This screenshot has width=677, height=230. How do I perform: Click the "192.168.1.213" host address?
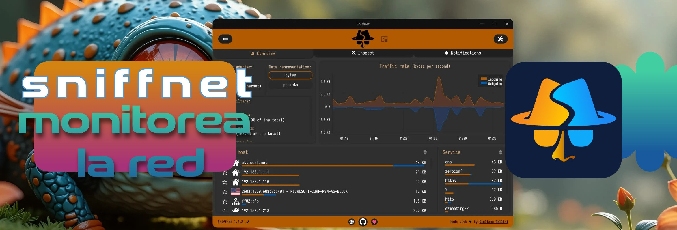point(255,211)
